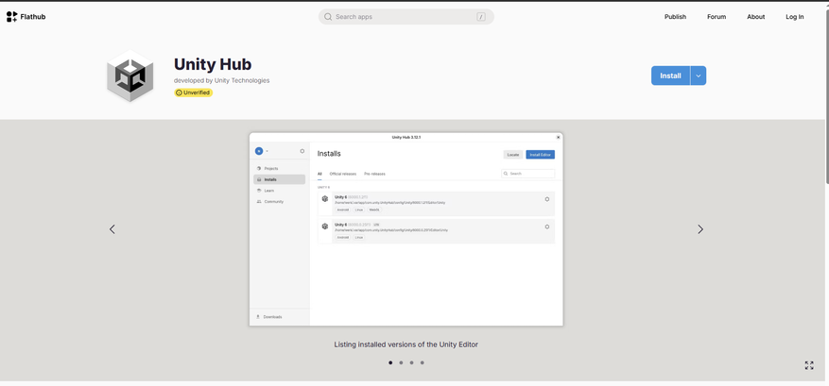Open the About page
Screen dimensions: 829x386
pyautogui.click(x=755, y=17)
